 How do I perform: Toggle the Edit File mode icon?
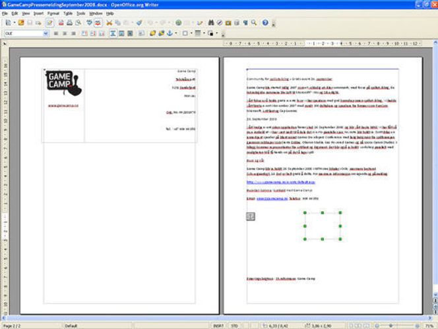(x=49, y=22)
